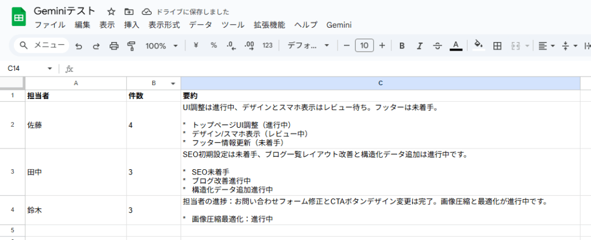Toggle italic formatting

420,45
